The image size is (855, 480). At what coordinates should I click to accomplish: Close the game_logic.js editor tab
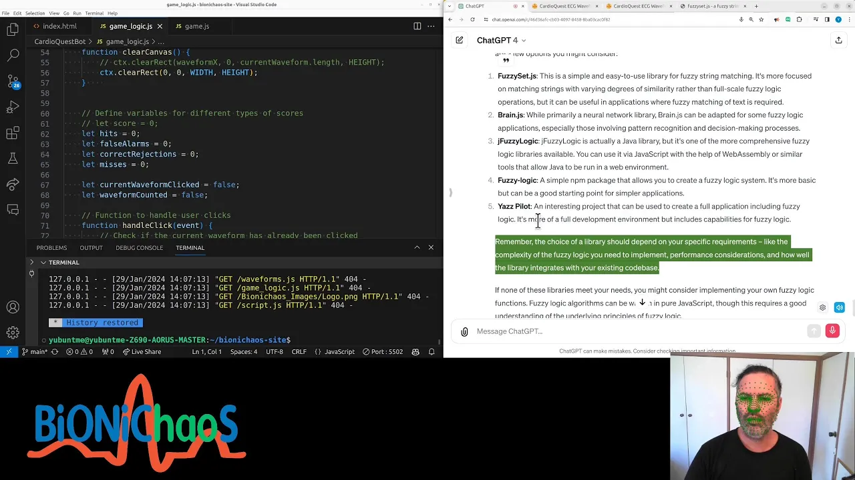pos(160,26)
